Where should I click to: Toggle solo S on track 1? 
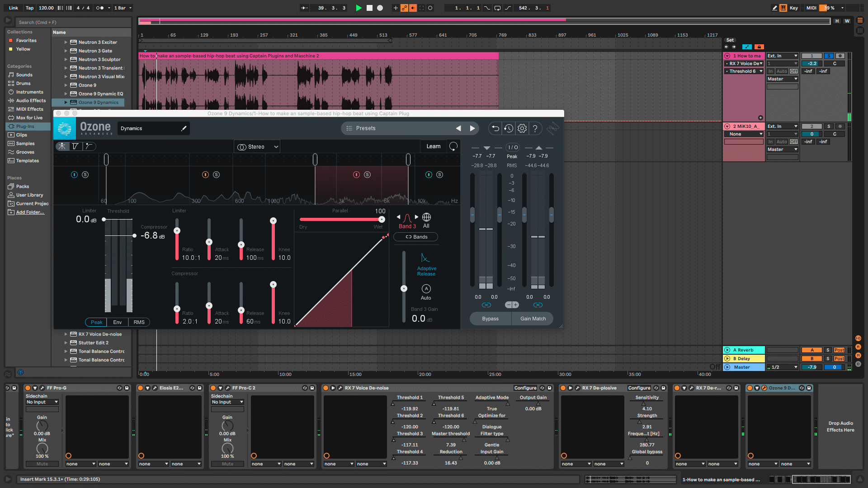829,56
